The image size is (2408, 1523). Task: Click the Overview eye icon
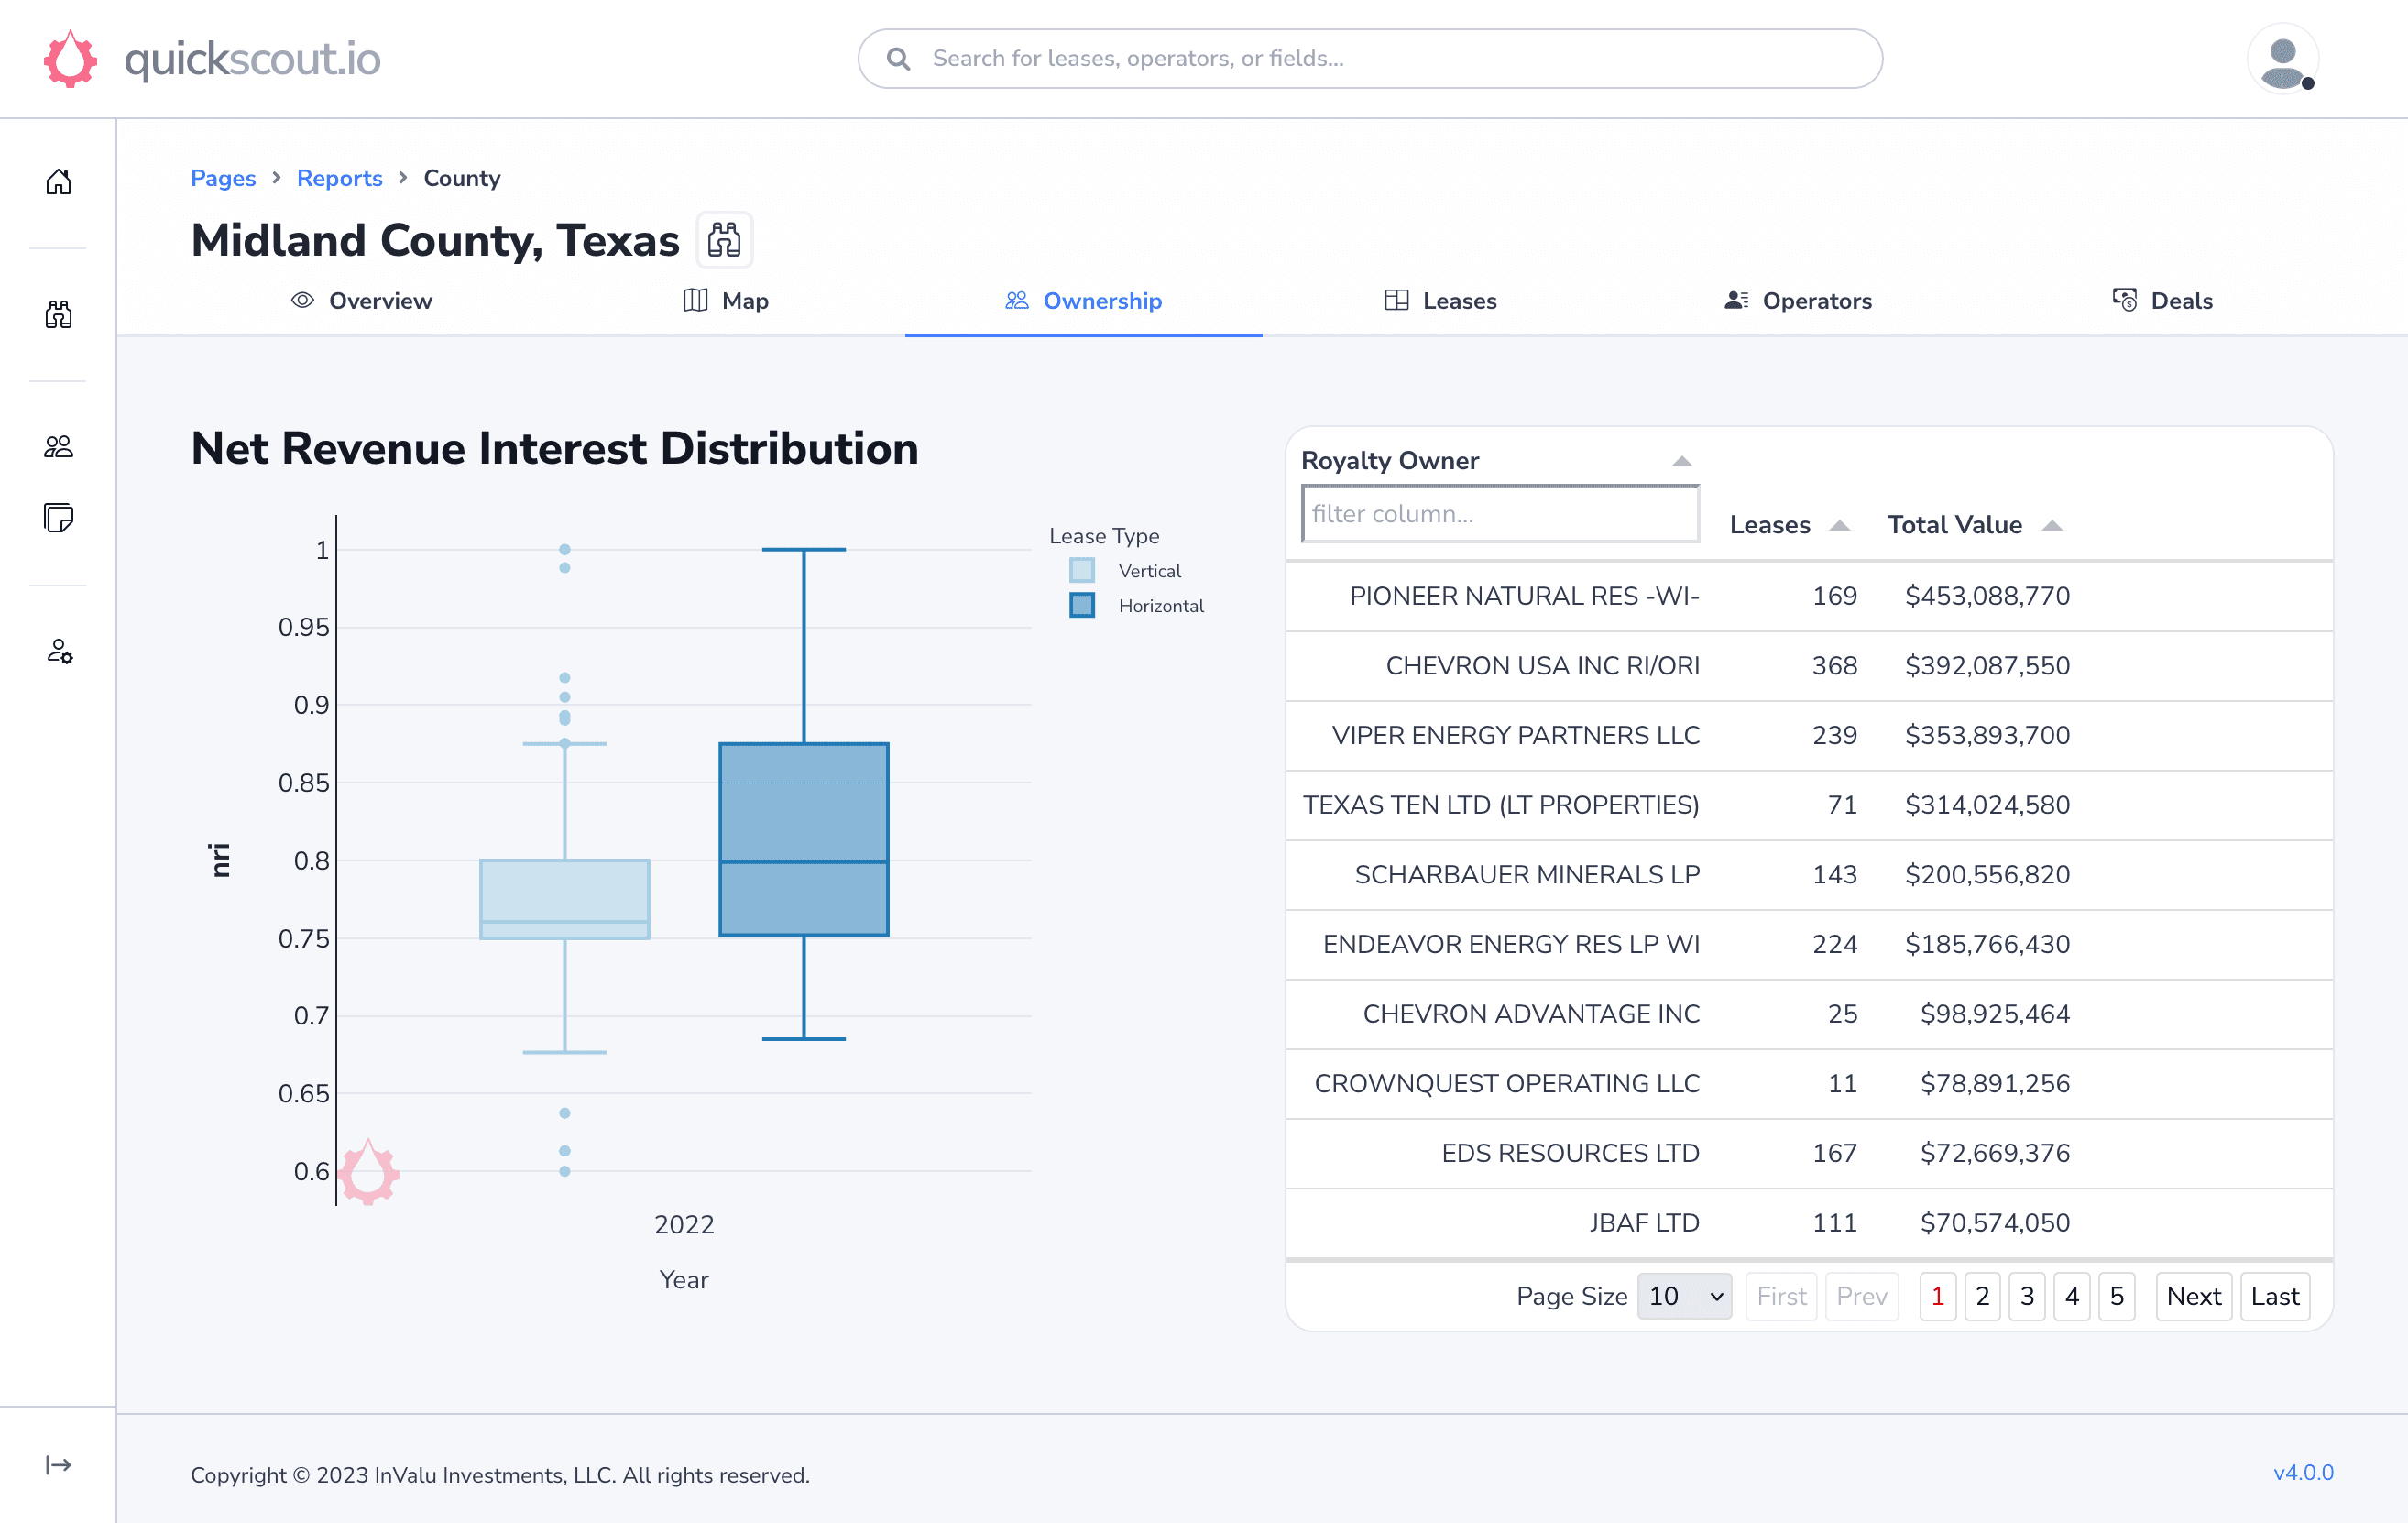pyautogui.click(x=303, y=300)
